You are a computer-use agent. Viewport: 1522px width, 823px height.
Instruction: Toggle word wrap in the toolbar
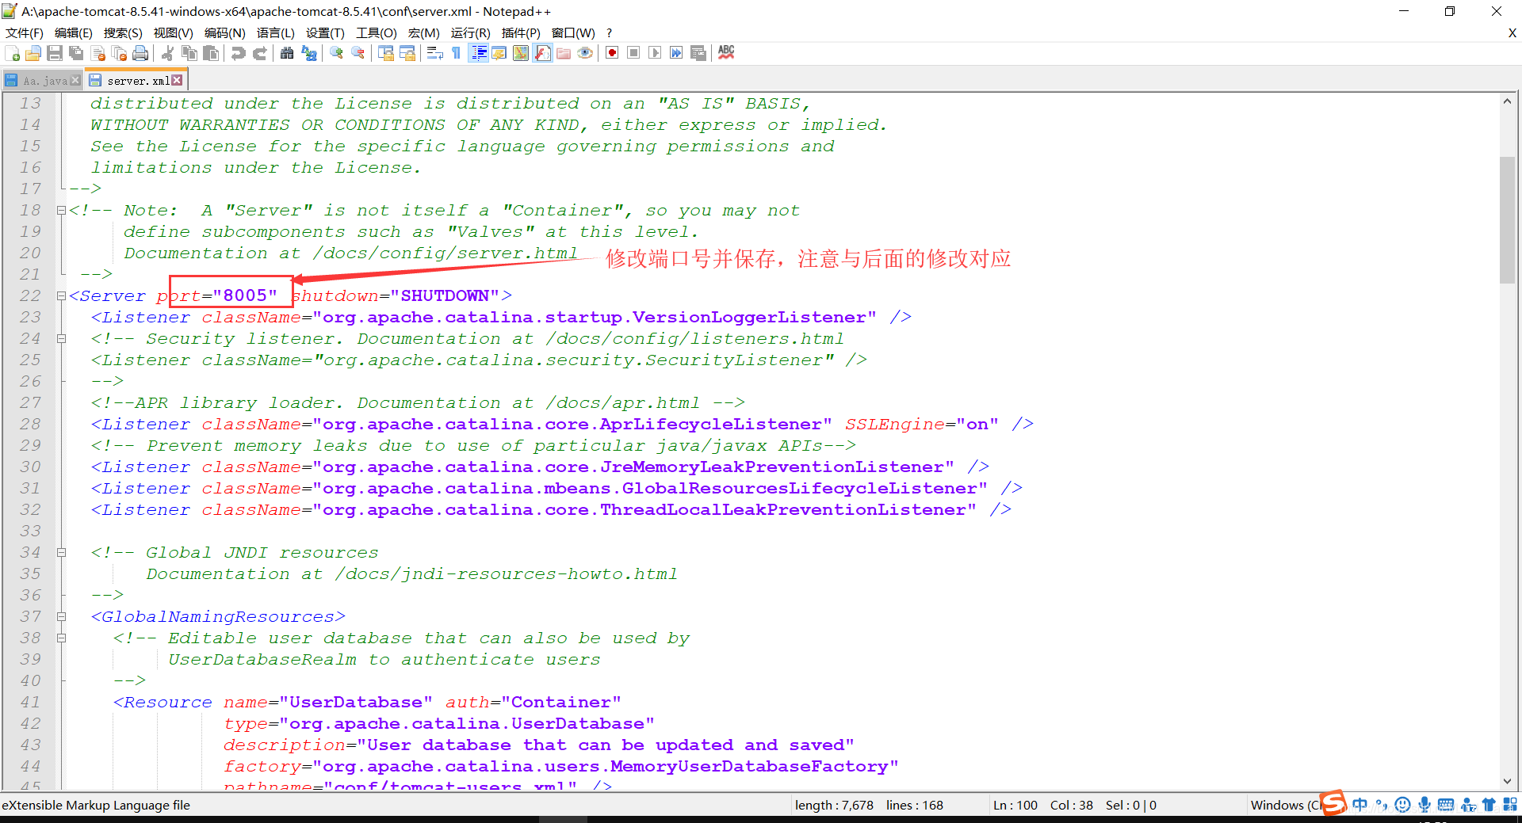pos(434,53)
